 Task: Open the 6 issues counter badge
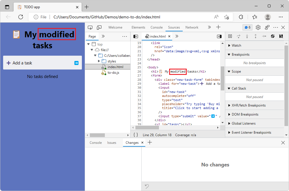247,27
